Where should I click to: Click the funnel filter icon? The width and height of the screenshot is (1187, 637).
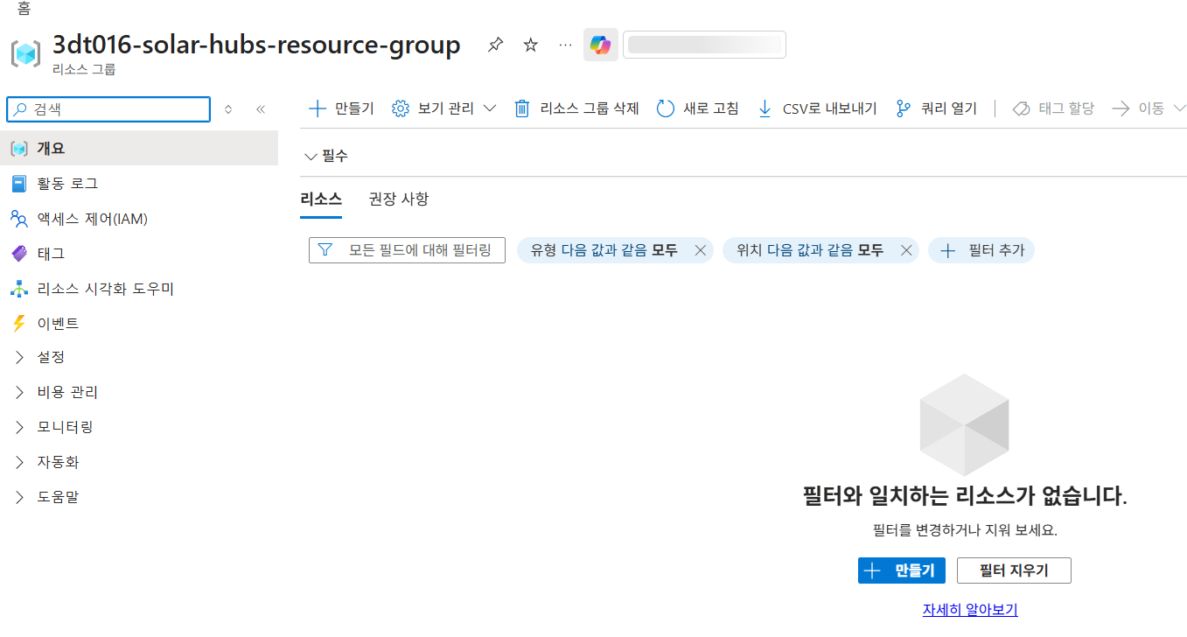coord(325,250)
